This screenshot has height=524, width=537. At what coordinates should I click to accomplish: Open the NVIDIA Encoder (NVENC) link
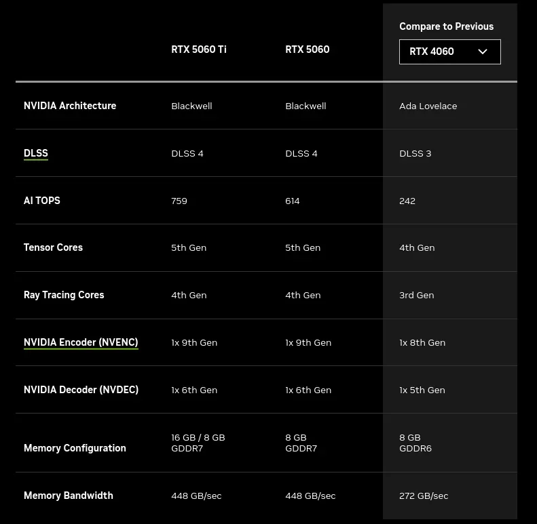[81, 342]
